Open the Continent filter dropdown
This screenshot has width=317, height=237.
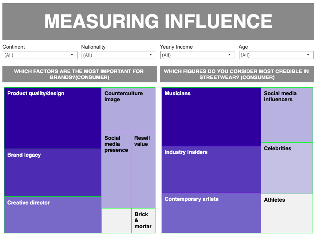pos(40,55)
